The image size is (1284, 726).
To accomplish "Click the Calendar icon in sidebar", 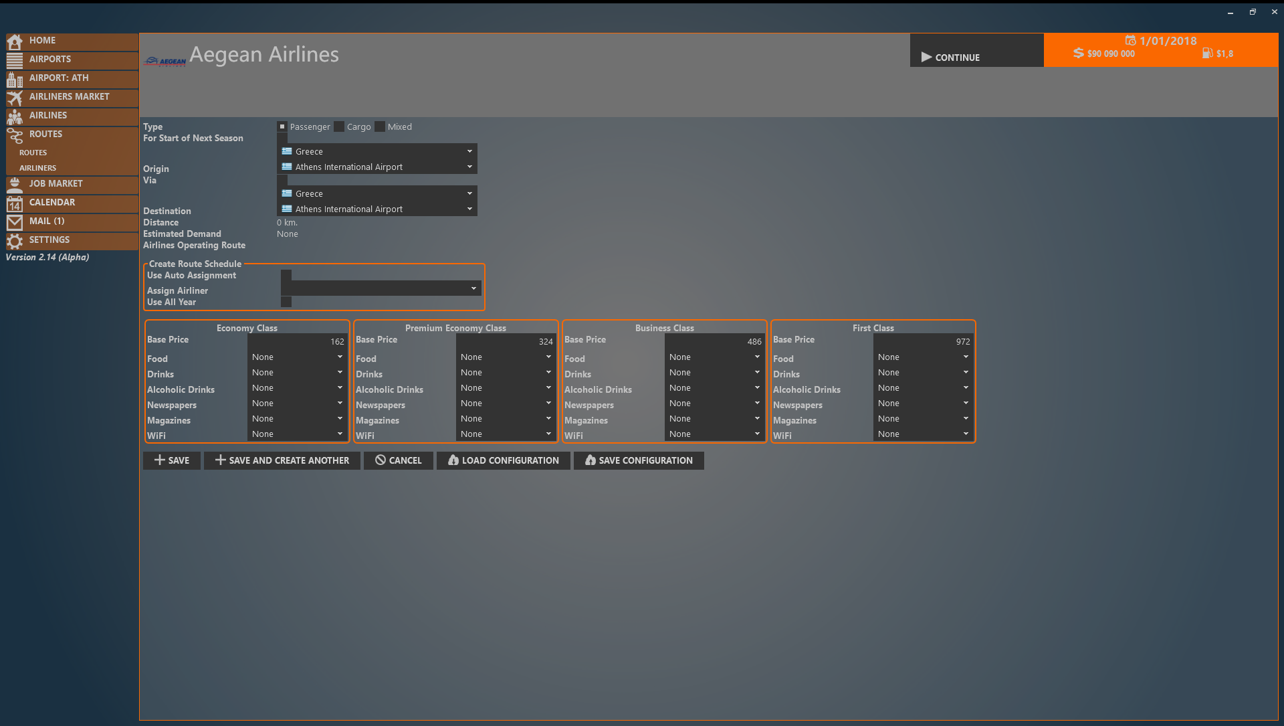I will coord(15,203).
